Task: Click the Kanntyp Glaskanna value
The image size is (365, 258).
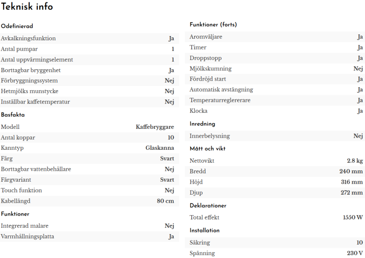Action: point(160,148)
